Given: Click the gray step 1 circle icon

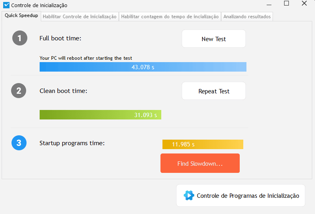Looking at the screenshot, I should tap(20, 38).
